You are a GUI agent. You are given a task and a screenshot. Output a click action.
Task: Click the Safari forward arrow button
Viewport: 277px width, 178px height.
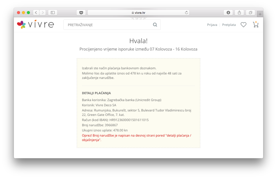click(43, 12)
